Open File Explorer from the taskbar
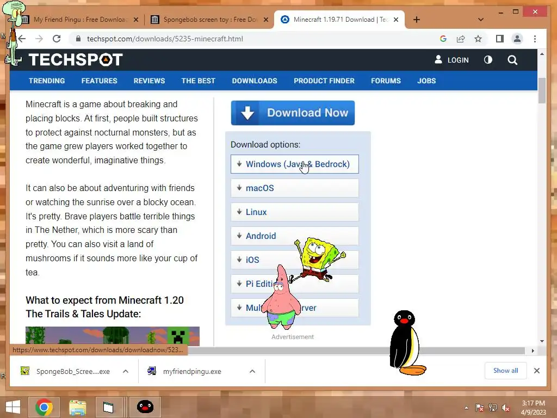The height and width of the screenshot is (418, 557). tap(77, 407)
